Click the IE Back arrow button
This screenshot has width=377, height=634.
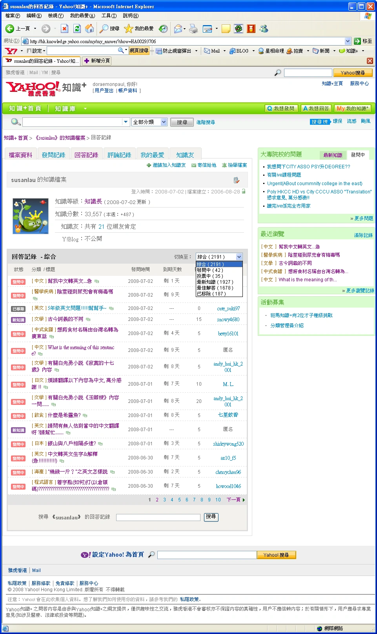pos(10,29)
